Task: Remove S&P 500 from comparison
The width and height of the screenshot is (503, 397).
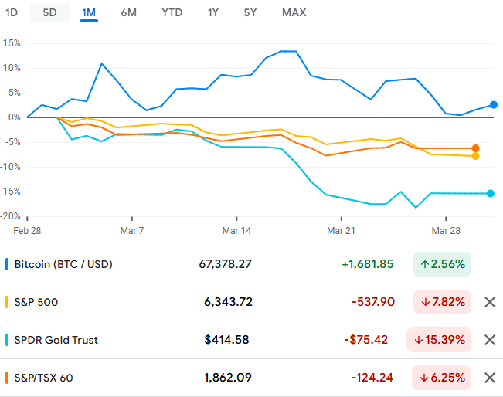Action: (x=489, y=302)
